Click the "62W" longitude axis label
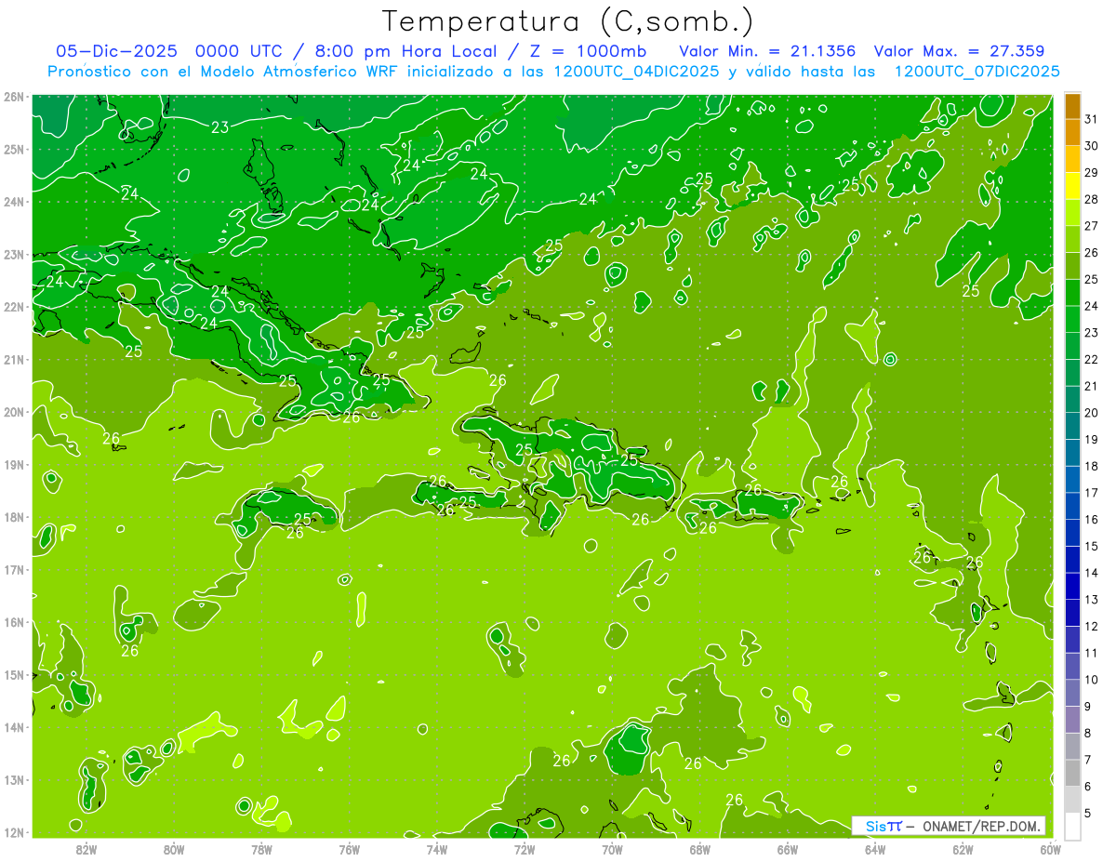 963,849
